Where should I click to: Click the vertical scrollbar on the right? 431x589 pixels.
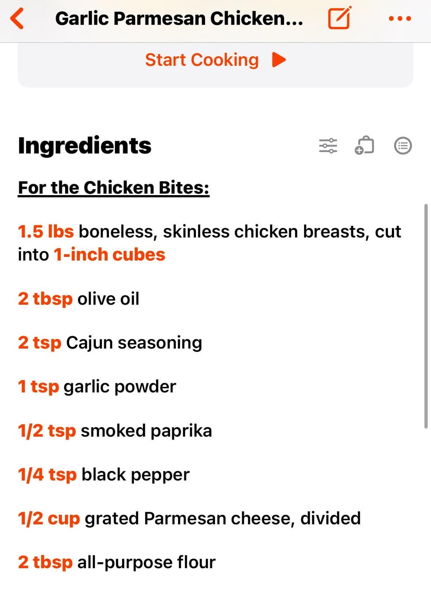pos(426,316)
